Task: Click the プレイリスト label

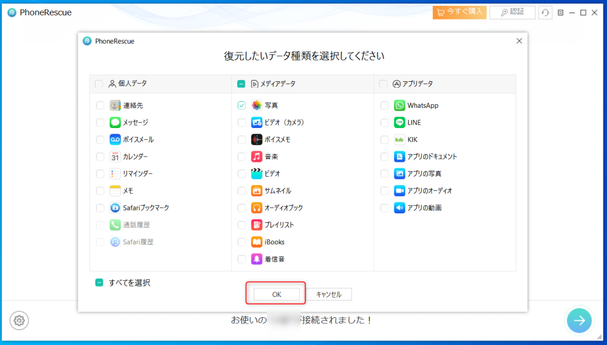Action: (x=279, y=225)
